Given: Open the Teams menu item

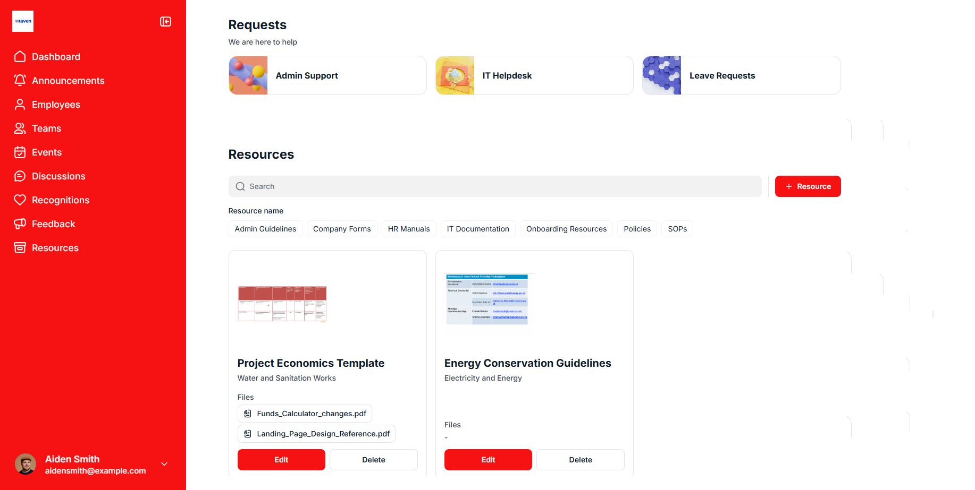Looking at the screenshot, I should [46, 128].
